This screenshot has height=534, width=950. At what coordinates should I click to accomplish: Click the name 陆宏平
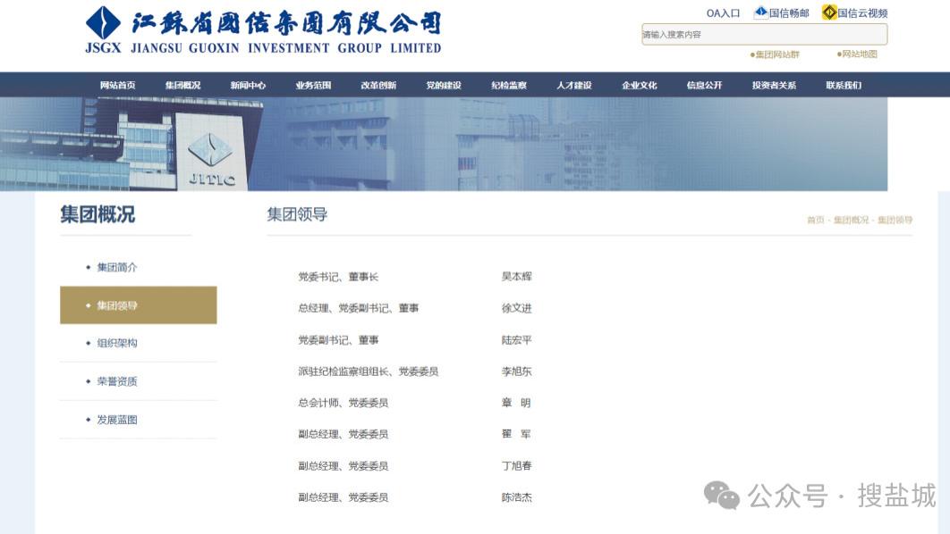517,340
